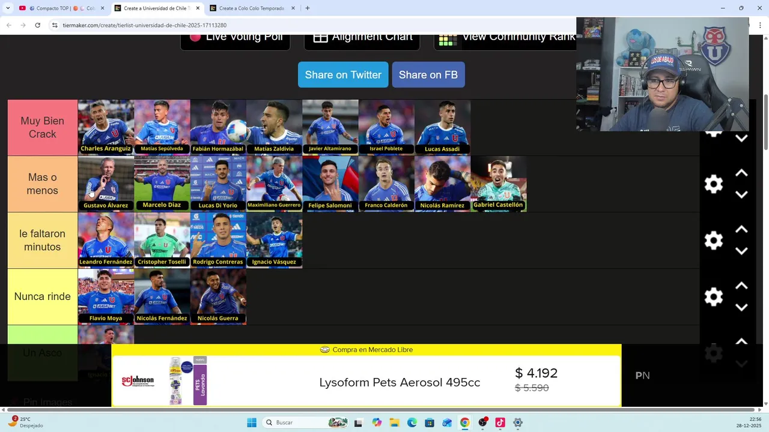Open Lysoform Pets Aerosol Mercado Libre ad
Viewport: 769px width, 432px height.
point(366,376)
